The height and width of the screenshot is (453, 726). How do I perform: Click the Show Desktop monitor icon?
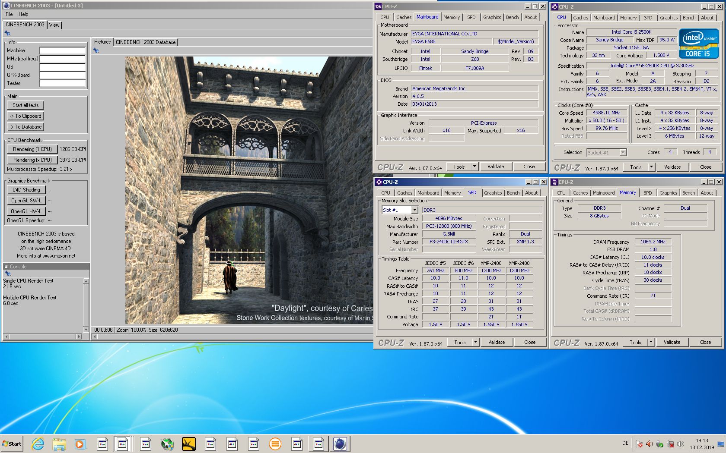pos(720,444)
